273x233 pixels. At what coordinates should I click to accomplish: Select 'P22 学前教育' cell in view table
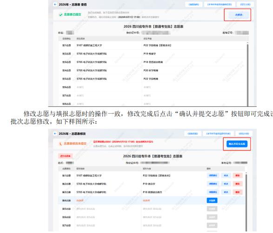click(157, 45)
